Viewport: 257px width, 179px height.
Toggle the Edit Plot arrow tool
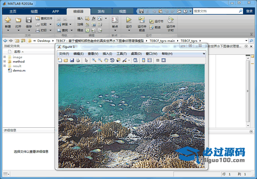click(x=86, y=61)
